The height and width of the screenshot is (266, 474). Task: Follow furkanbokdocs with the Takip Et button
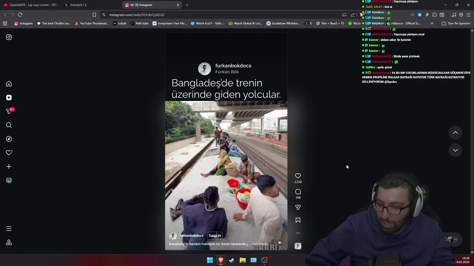(x=215, y=236)
